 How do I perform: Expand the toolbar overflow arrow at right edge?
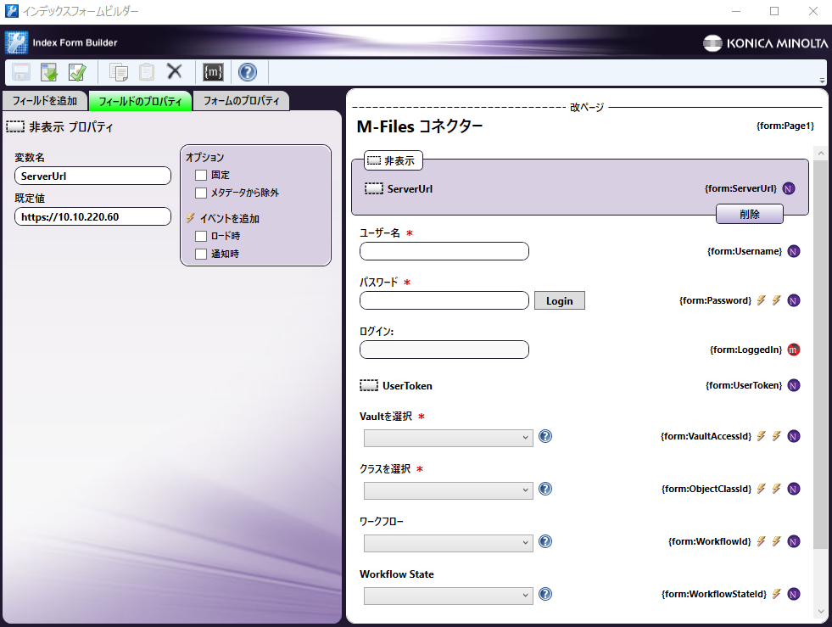click(x=822, y=81)
